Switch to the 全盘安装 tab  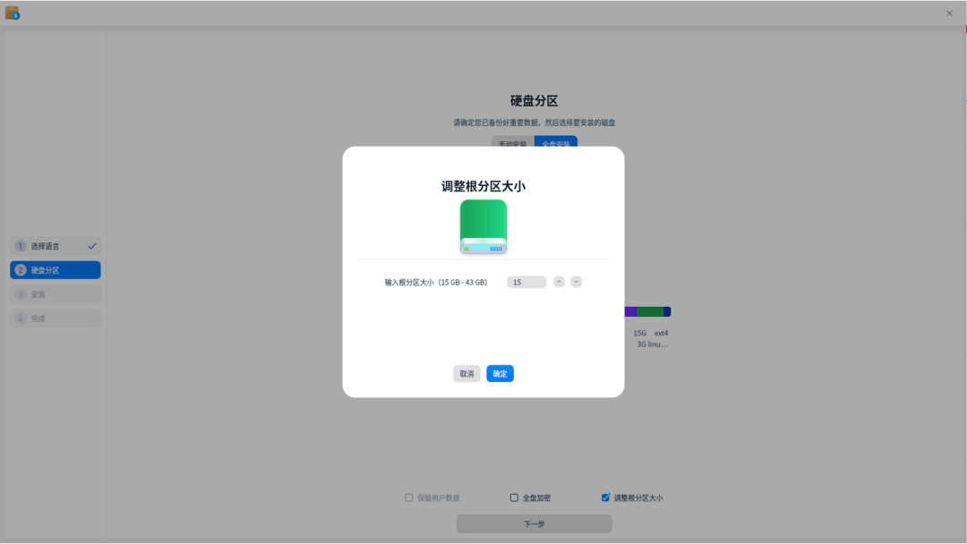click(x=555, y=141)
